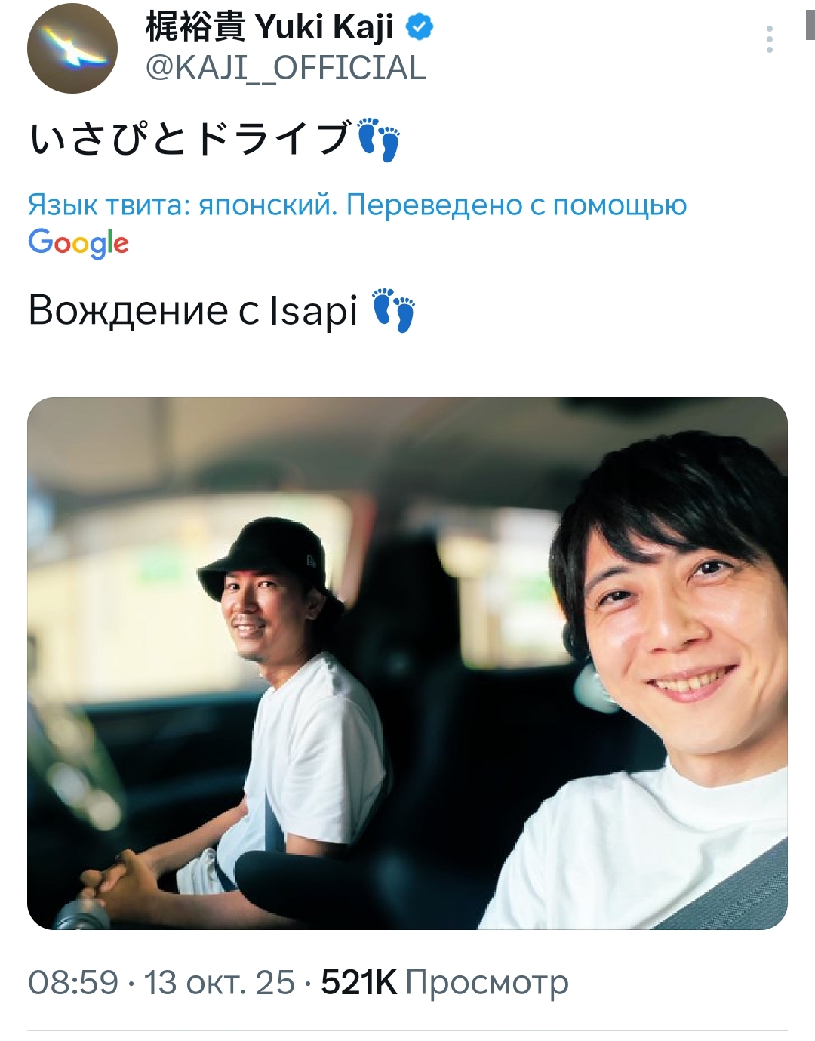
Task: Tap the 521K view count
Action: [x=358, y=983]
